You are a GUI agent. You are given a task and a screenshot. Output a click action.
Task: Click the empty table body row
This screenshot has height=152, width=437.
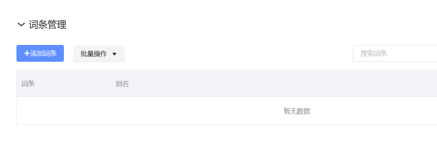227,111
